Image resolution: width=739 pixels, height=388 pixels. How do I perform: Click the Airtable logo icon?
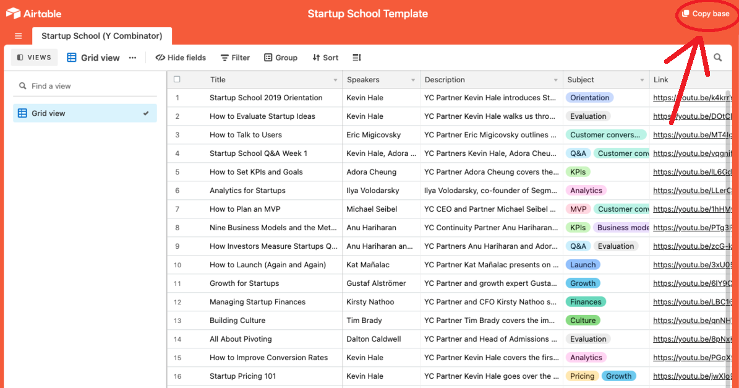tap(13, 14)
